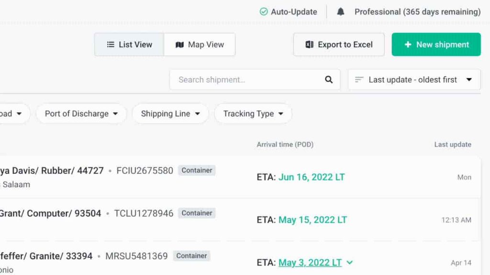The image size is (490, 275).
Task: Expand the May 3, 2022 ETA chevron
Action: click(x=349, y=263)
